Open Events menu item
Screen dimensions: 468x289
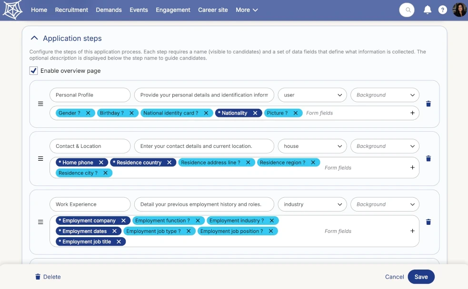click(x=139, y=10)
